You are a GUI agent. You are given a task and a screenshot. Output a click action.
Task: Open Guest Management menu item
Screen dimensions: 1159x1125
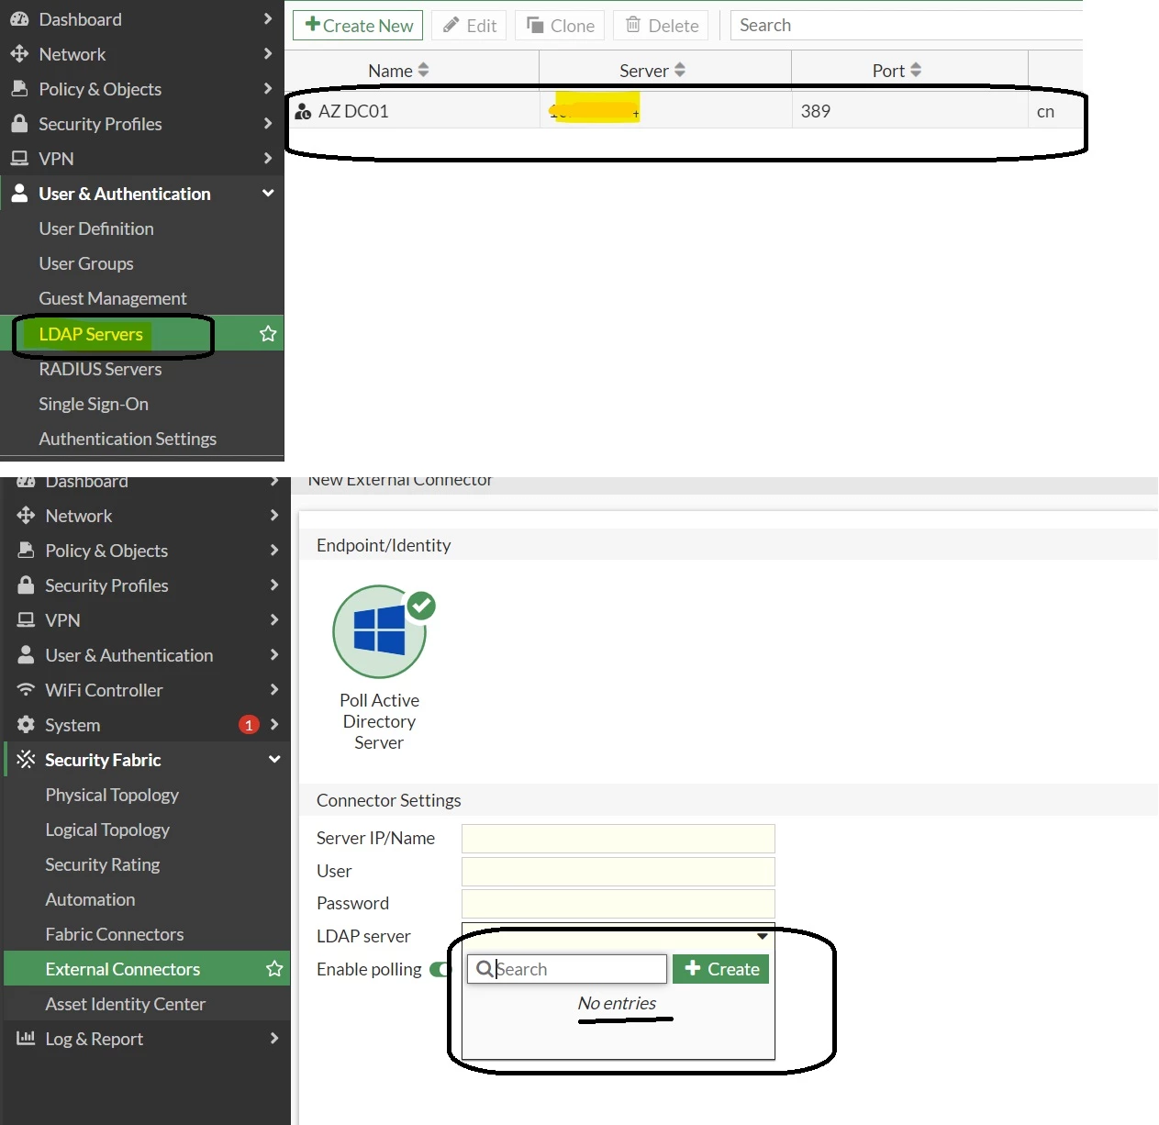(113, 298)
